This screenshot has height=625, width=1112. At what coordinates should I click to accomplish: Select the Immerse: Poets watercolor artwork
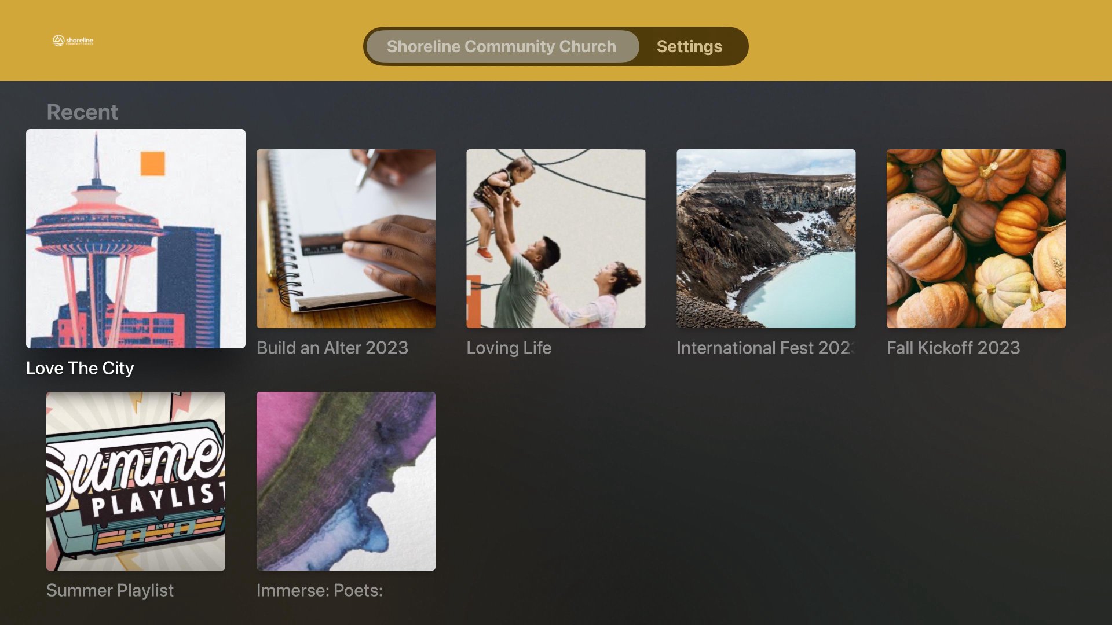coord(346,481)
